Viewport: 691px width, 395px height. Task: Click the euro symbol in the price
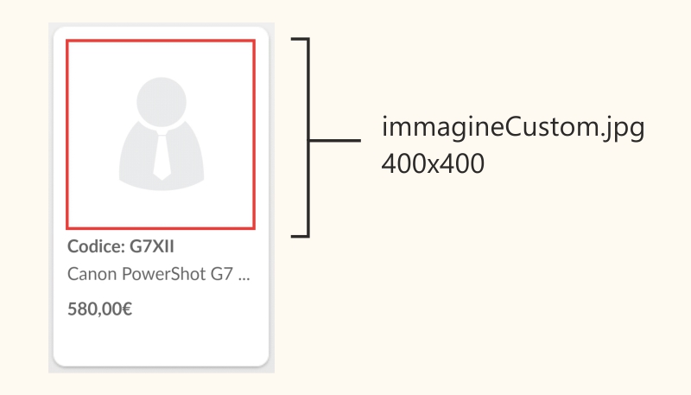coord(126,308)
